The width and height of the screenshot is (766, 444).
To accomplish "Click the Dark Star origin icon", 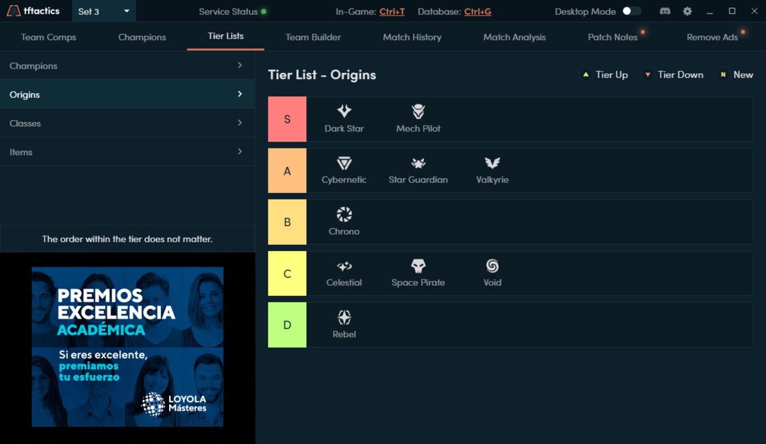I will 344,111.
